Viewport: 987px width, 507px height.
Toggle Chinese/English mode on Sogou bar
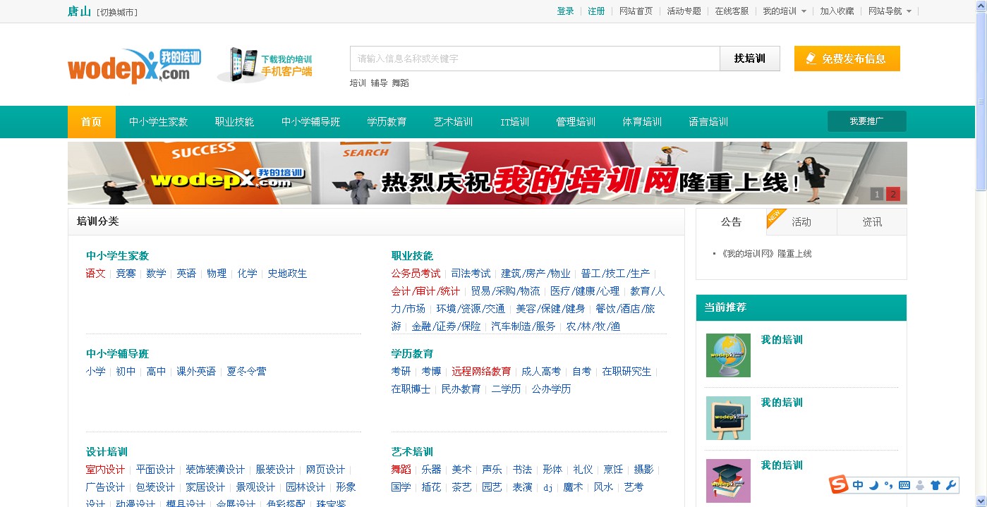858,485
